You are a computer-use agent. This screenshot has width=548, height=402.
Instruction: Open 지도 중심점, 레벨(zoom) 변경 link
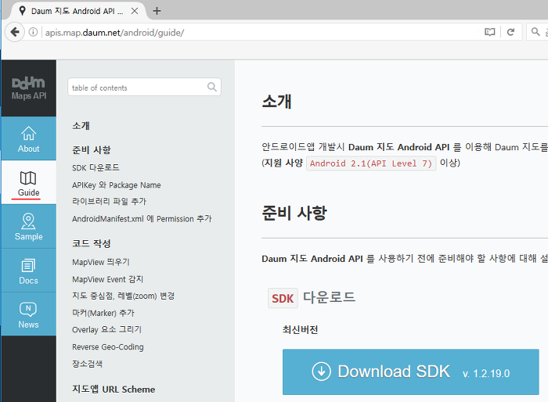tap(123, 296)
